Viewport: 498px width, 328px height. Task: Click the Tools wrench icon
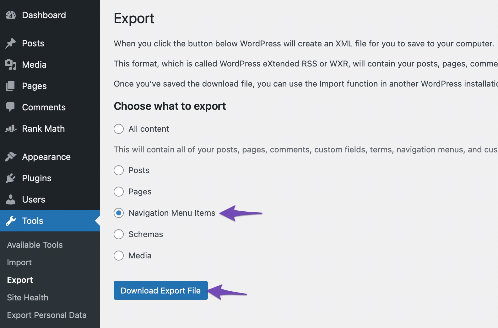point(11,221)
